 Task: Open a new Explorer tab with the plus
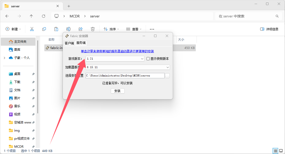pos(69,6)
